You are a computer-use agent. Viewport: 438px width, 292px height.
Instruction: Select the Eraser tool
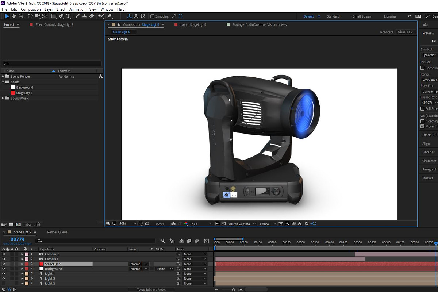click(92, 16)
